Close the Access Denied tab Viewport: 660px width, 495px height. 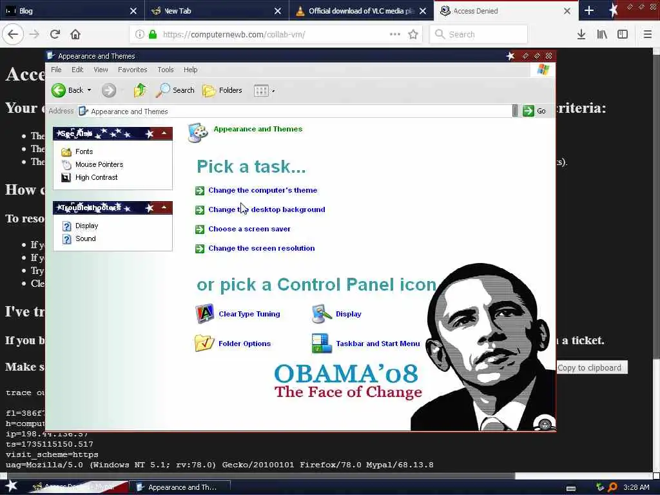(567, 11)
